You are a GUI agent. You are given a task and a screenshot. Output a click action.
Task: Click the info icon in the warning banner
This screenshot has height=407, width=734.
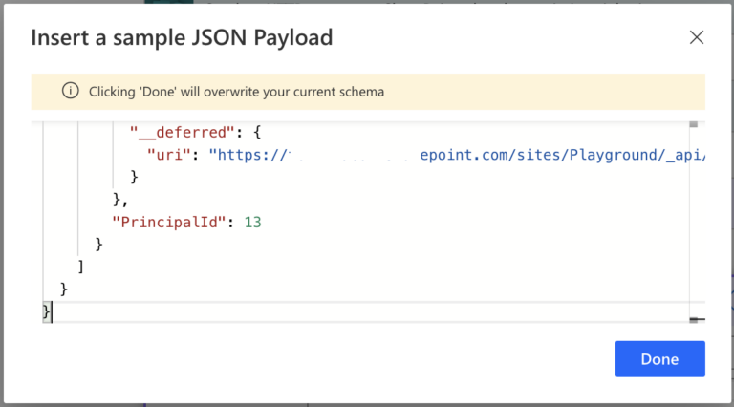pyautogui.click(x=70, y=91)
